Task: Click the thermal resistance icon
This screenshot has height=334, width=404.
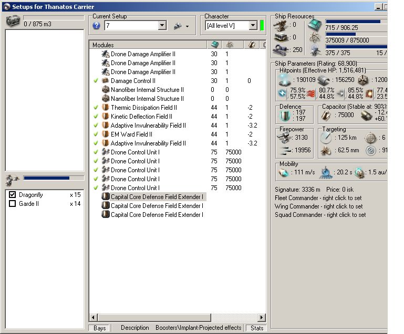Action: (x=312, y=93)
